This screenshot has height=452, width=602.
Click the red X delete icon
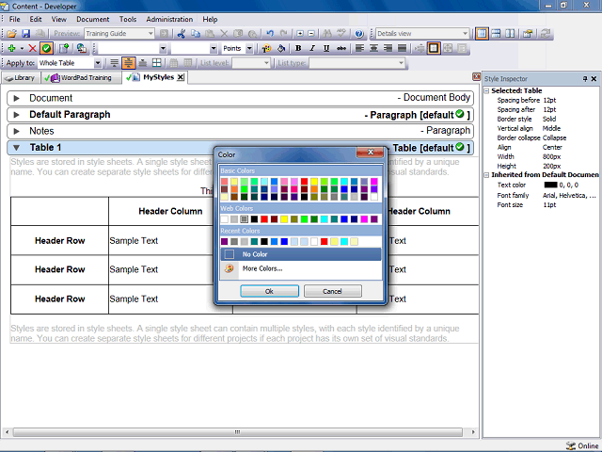click(x=33, y=48)
